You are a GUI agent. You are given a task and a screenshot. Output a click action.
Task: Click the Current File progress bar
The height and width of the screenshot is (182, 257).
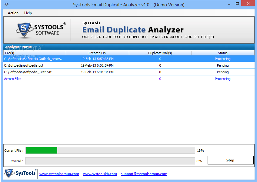point(110,151)
